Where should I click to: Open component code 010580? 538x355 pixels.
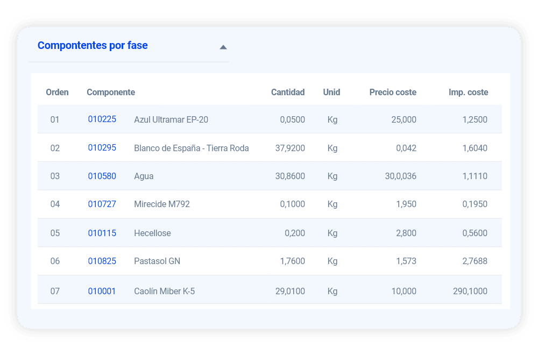(x=102, y=176)
